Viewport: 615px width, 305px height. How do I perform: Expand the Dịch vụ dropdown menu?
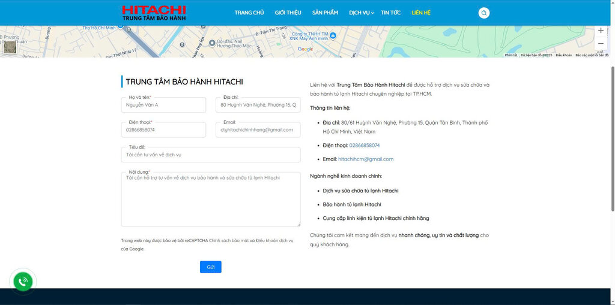coord(362,13)
